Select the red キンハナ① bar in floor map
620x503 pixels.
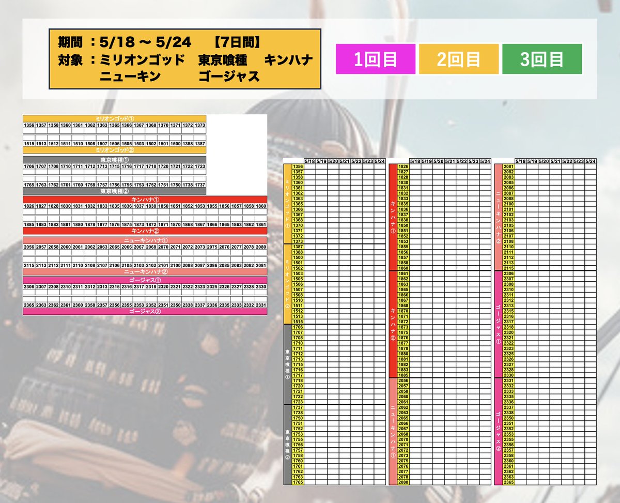[x=145, y=199]
